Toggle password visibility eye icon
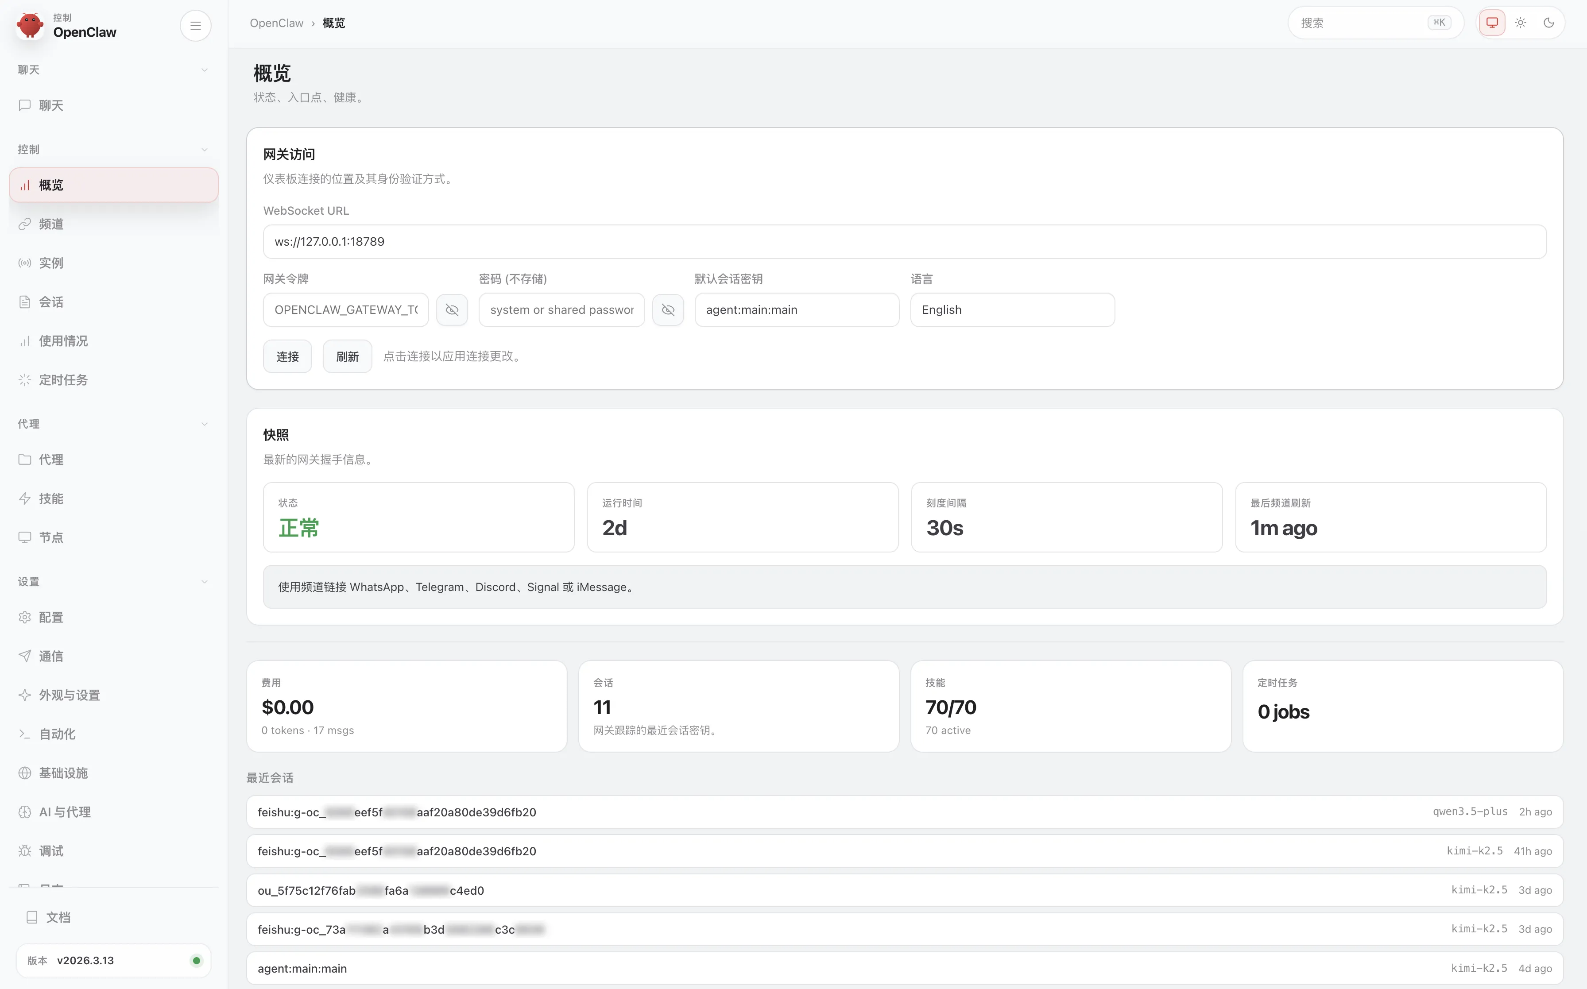 pos(668,310)
